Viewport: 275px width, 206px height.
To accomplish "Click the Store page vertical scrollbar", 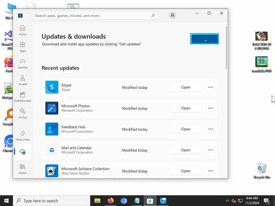I will (226, 48).
